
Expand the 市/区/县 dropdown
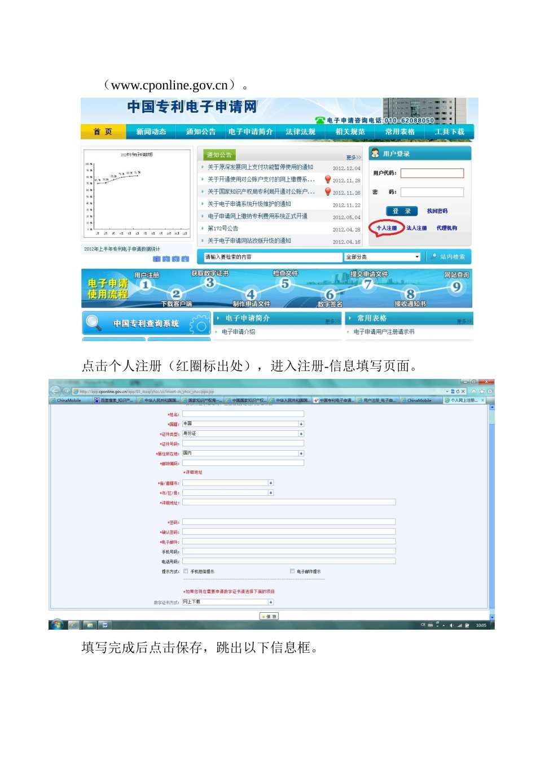pyautogui.click(x=228, y=492)
